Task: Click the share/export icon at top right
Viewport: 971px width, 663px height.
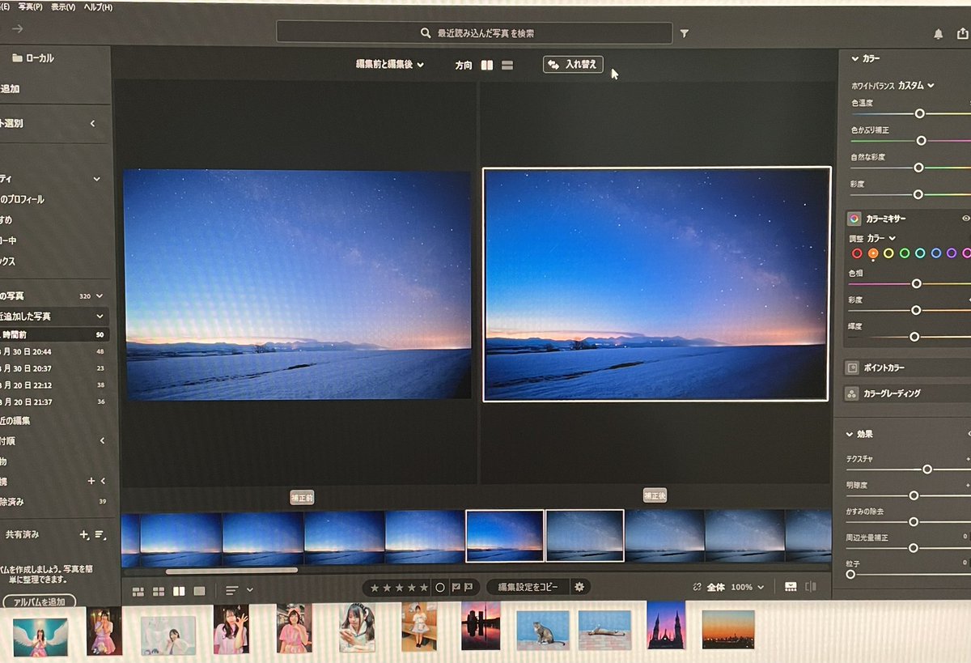Action: pyautogui.click(x=962, y=33)
